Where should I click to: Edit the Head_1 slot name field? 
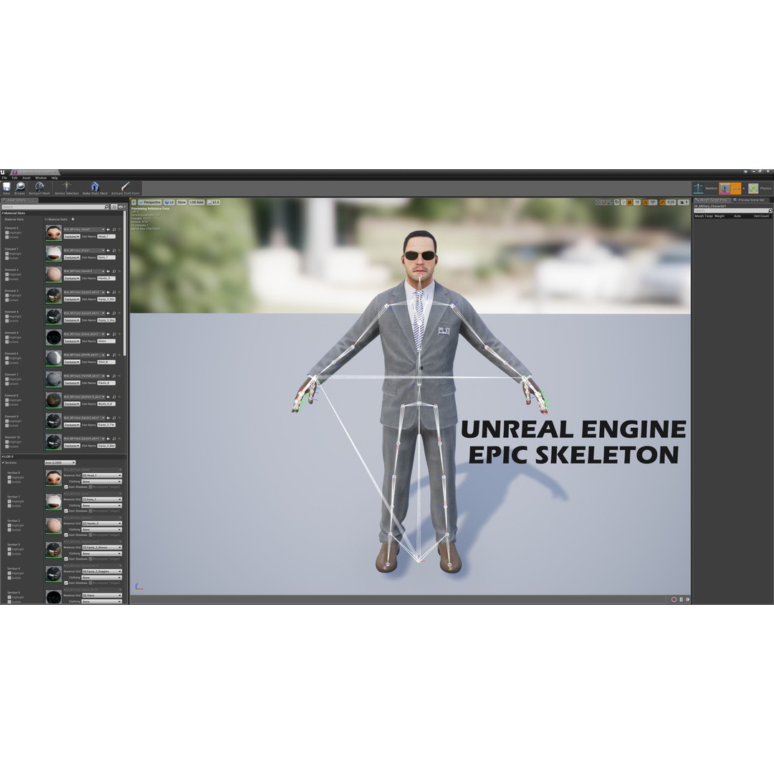point(106,236)
